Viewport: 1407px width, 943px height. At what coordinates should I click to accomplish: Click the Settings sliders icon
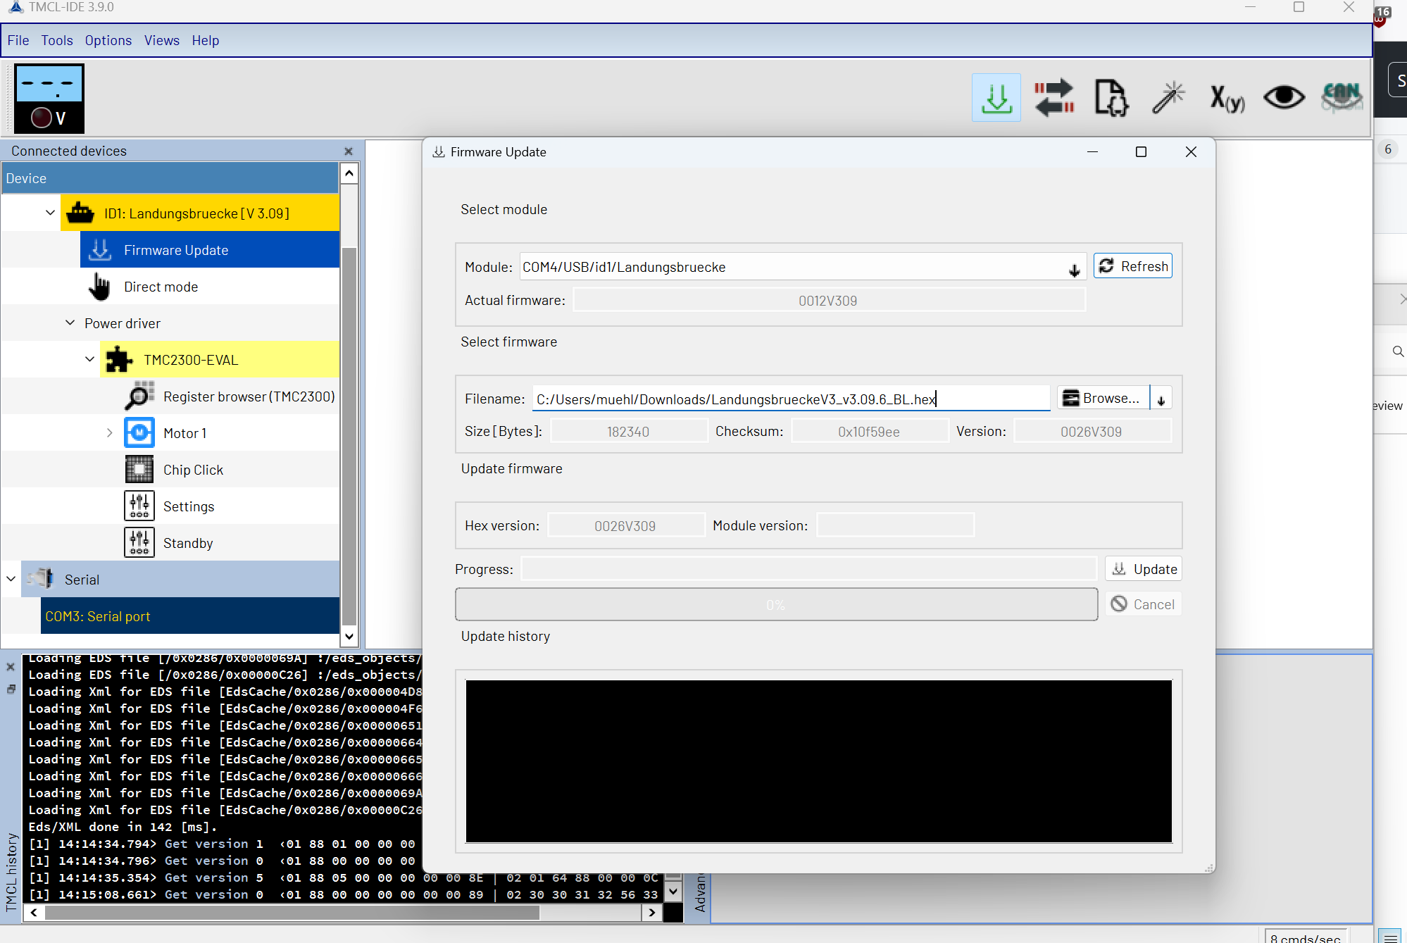click(139, 506)
